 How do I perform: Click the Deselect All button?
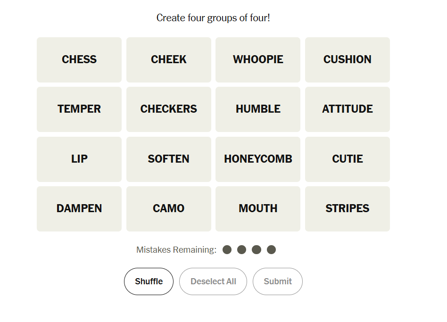pyautogui.click(x=213, y=281)
